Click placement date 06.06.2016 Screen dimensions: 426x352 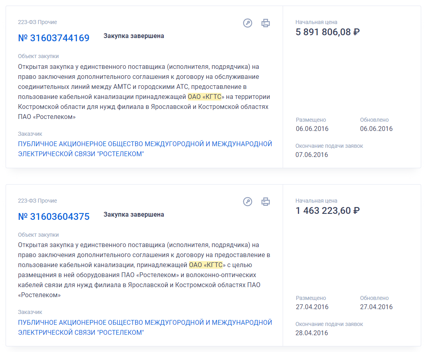pyautogui.click(x=312, y=129)
